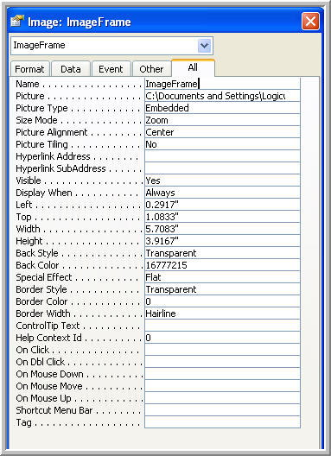Image resolution: width=331 pixels, height=456 pixels.
Task: Select the Picture Alignment property label
Action: (52, 132)
